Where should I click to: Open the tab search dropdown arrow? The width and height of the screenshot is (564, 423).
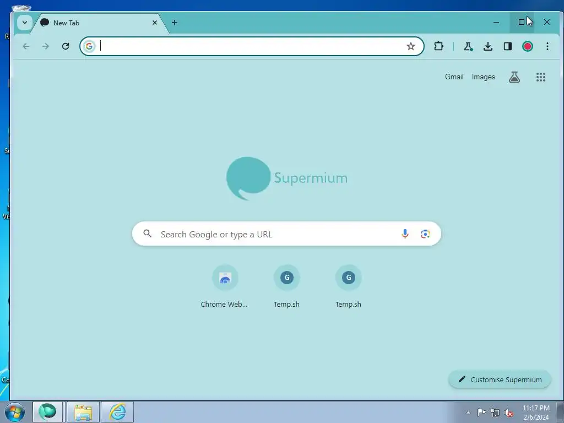24,22
